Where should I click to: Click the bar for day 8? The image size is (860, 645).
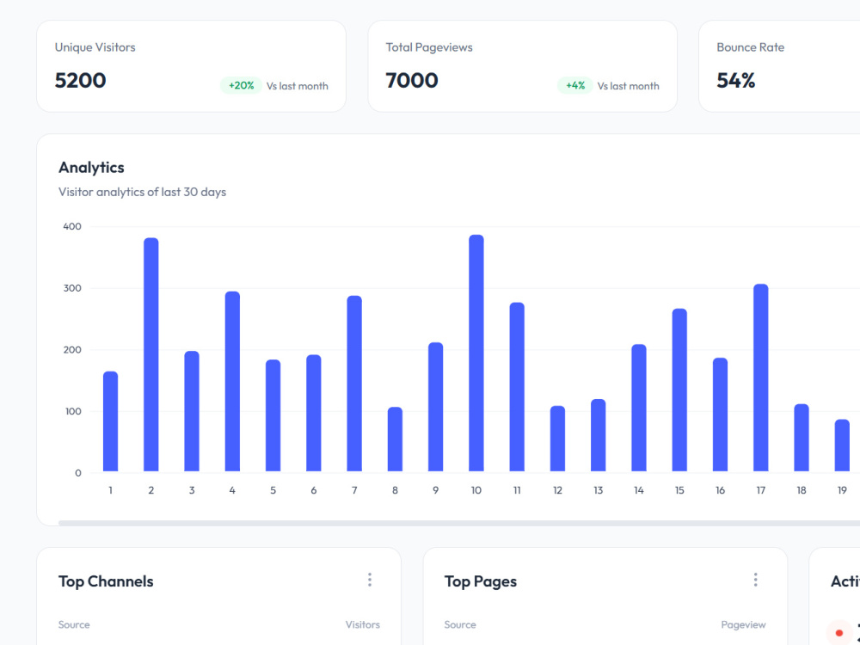(395, 439)
